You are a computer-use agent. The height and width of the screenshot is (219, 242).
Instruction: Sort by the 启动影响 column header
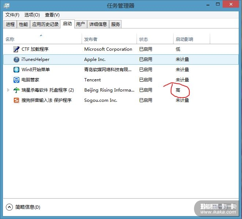point(191,39)
